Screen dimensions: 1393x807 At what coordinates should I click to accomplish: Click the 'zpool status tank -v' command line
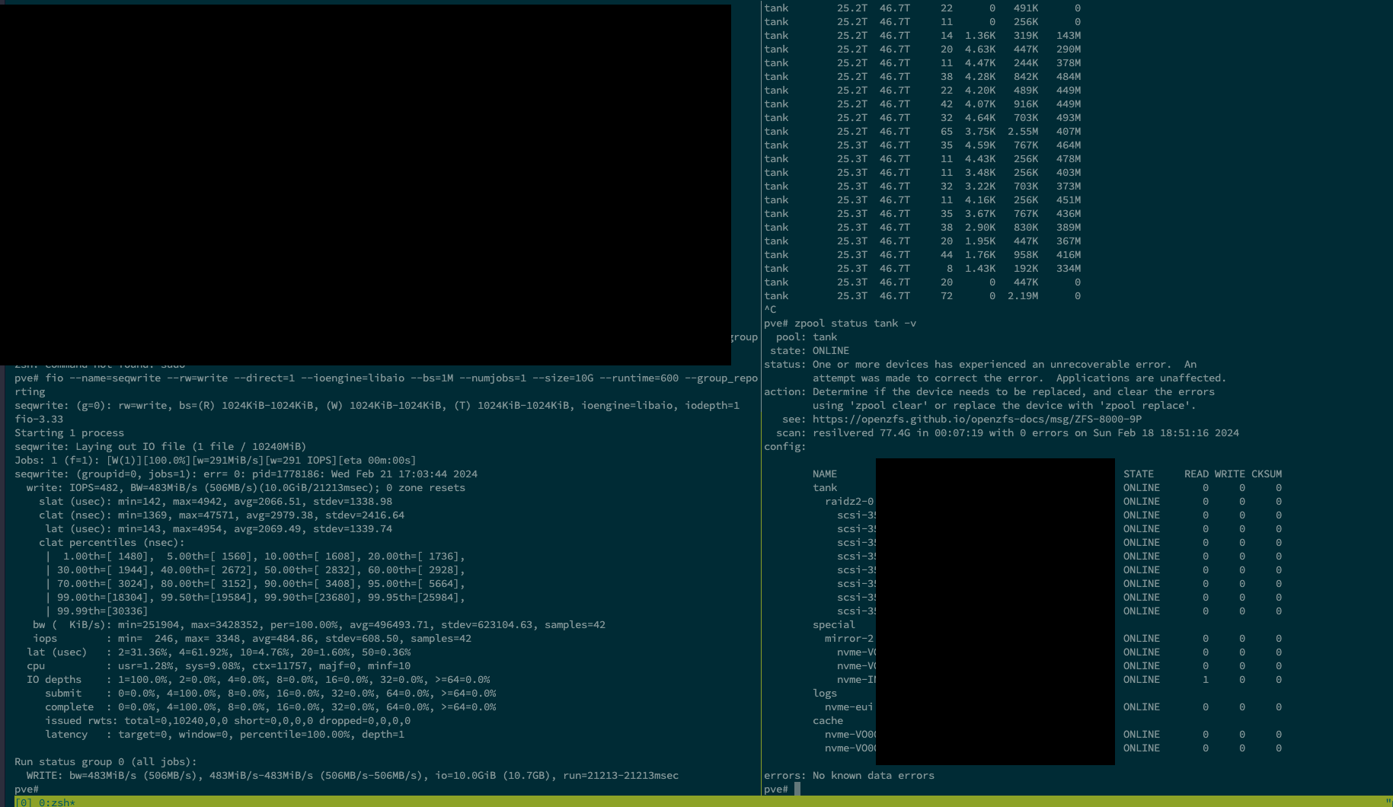pyautogui.click(x=840, y=323)
